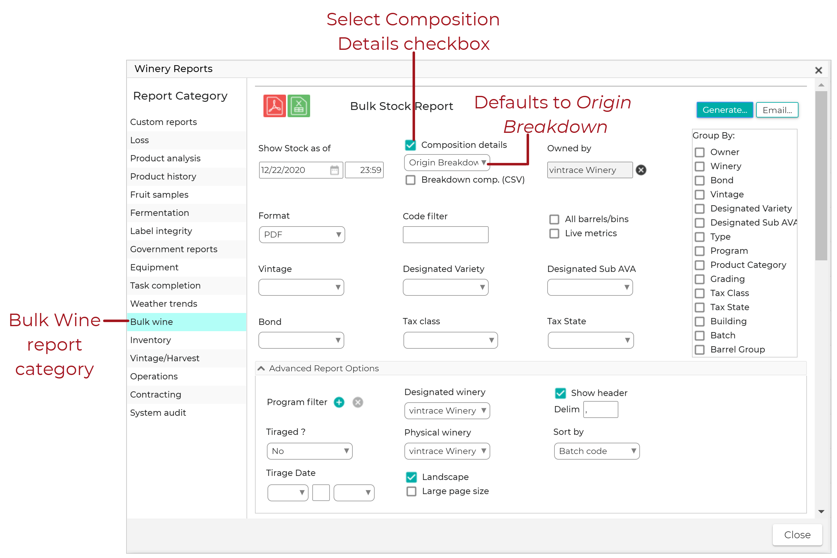
Task: Select Vintage/Harvest category
Action: 186,358
